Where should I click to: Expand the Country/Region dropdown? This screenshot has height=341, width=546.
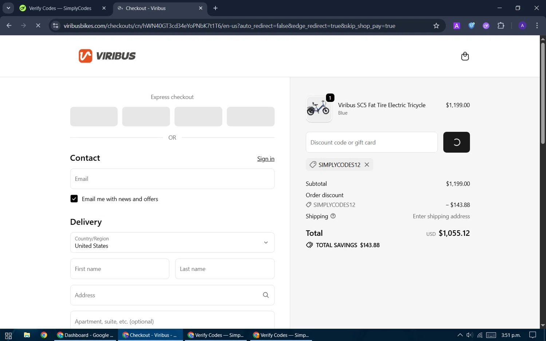tap(172, 242)
